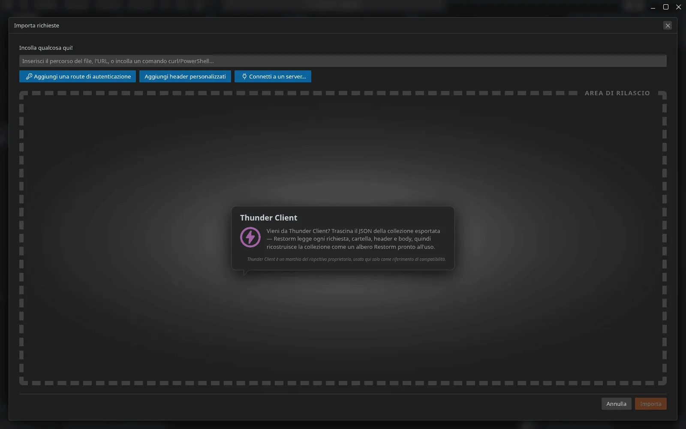Screen dimensions: 686x429
Task: Cancel the import with Annulla
Action: (x=616, y=404)
